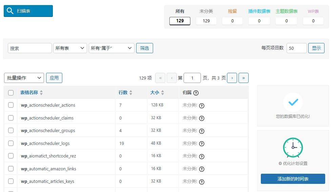The width and height of the screenshot is (334, 192).
Task: Check wp_aiomatict_shortcode_rez row checkbox
Action: click(x=11, y=156)
